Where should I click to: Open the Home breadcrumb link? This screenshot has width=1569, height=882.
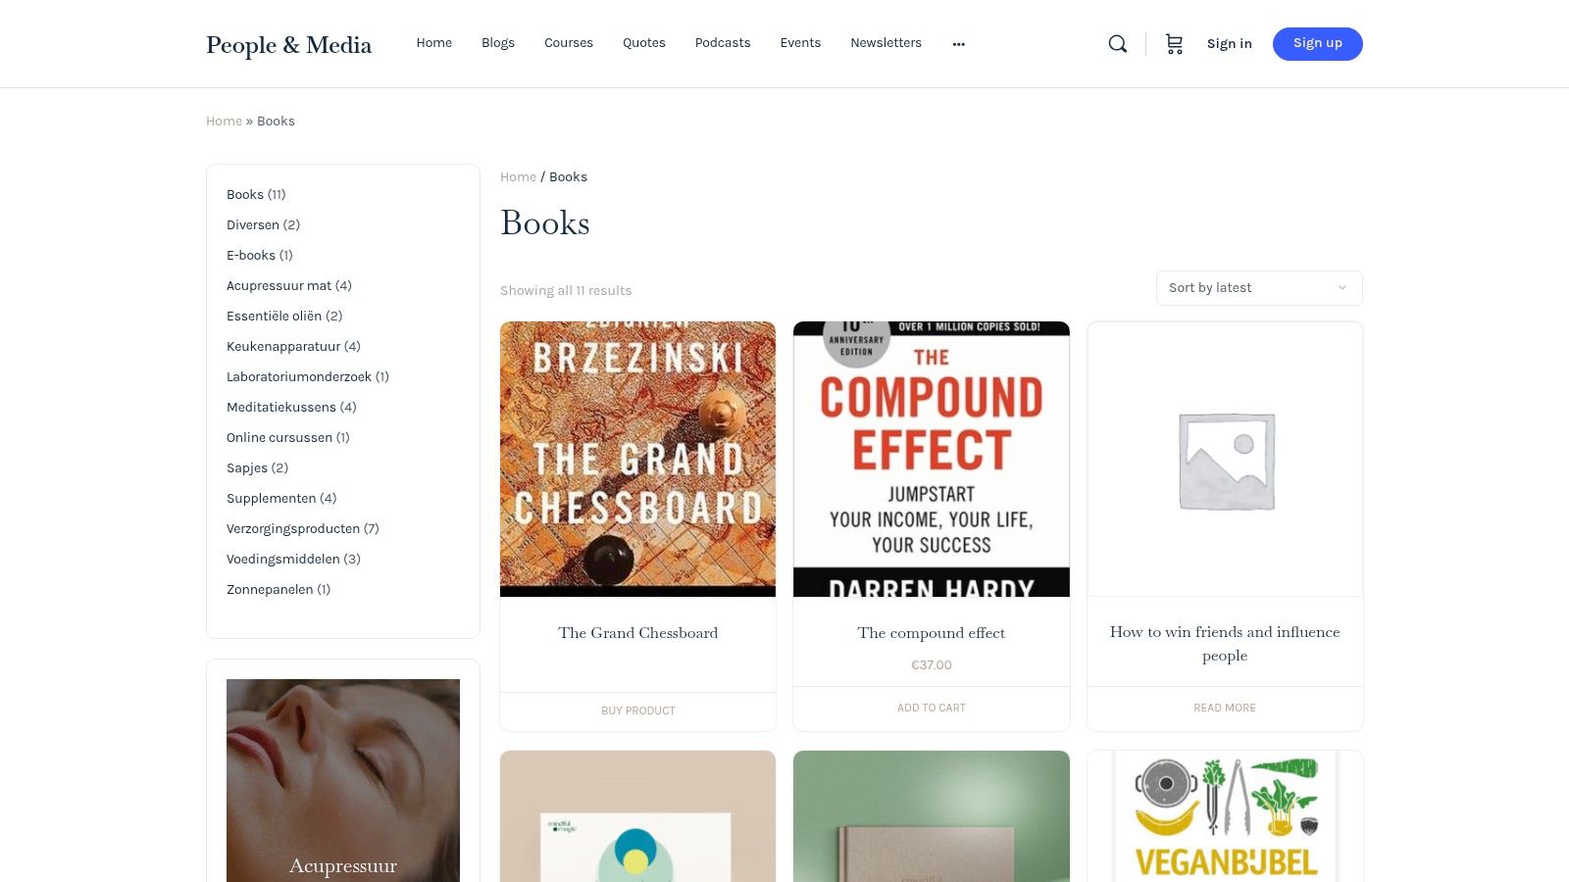click(x=518, y=176)
